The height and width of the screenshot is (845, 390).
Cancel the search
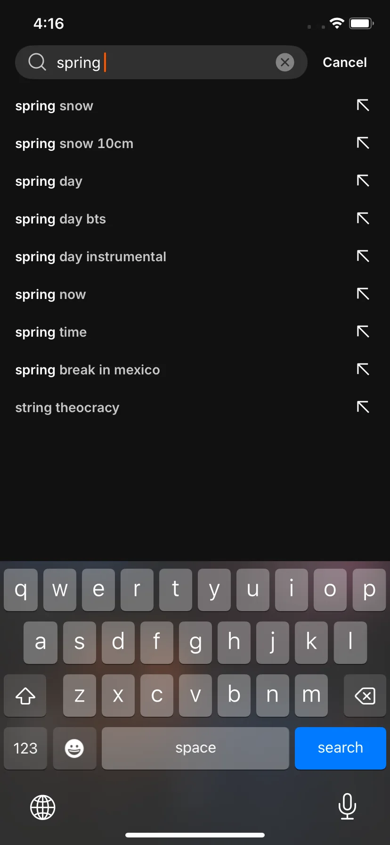[345, 62]
